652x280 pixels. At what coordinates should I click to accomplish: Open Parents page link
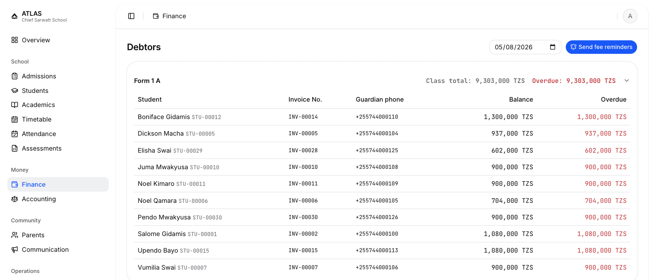coord(58,235)
